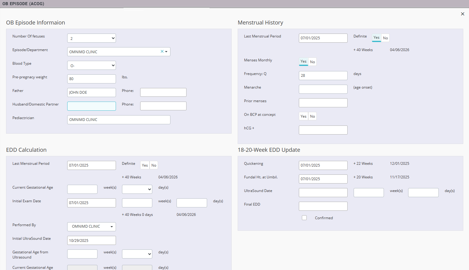Check the Confirmed checkbox under Final EDD
This screenshot has height=270, width=469.
pyautogui.click(x=304, y=218)
